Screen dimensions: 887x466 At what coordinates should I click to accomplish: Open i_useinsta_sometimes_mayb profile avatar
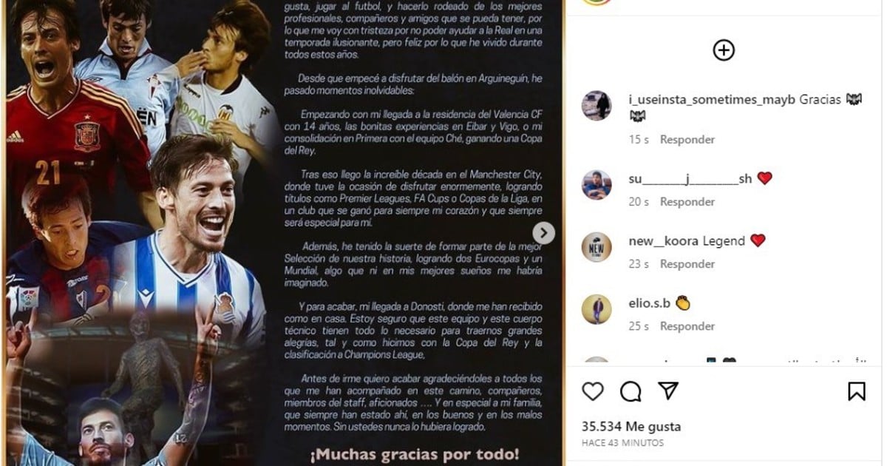597,106
